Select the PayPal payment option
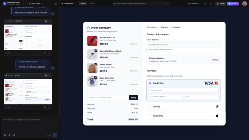 coord(150,107)
